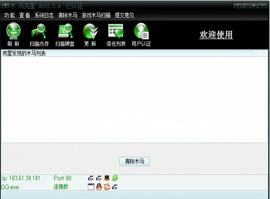Click the dark figure icon next to the green icon

pos(107,178)
